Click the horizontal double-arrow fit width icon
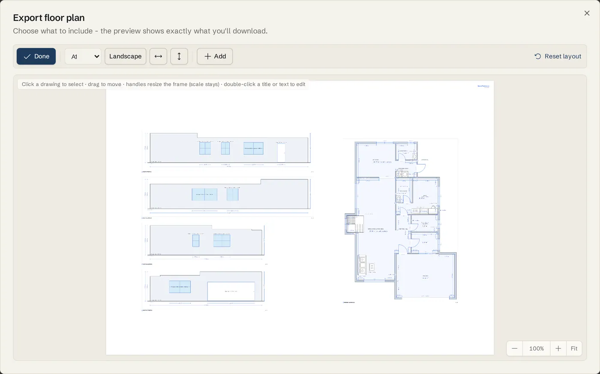This screenshot has width=600, height=374. (x=158, y=56)
